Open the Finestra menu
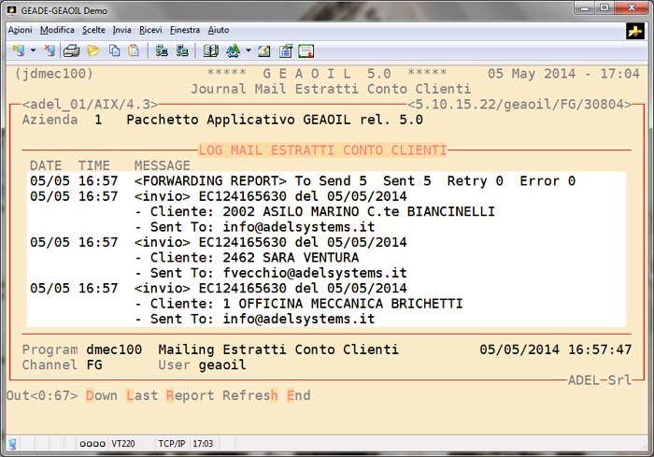Screen dimensions: 654x457 pyautogui.click(x=185, y=30)
